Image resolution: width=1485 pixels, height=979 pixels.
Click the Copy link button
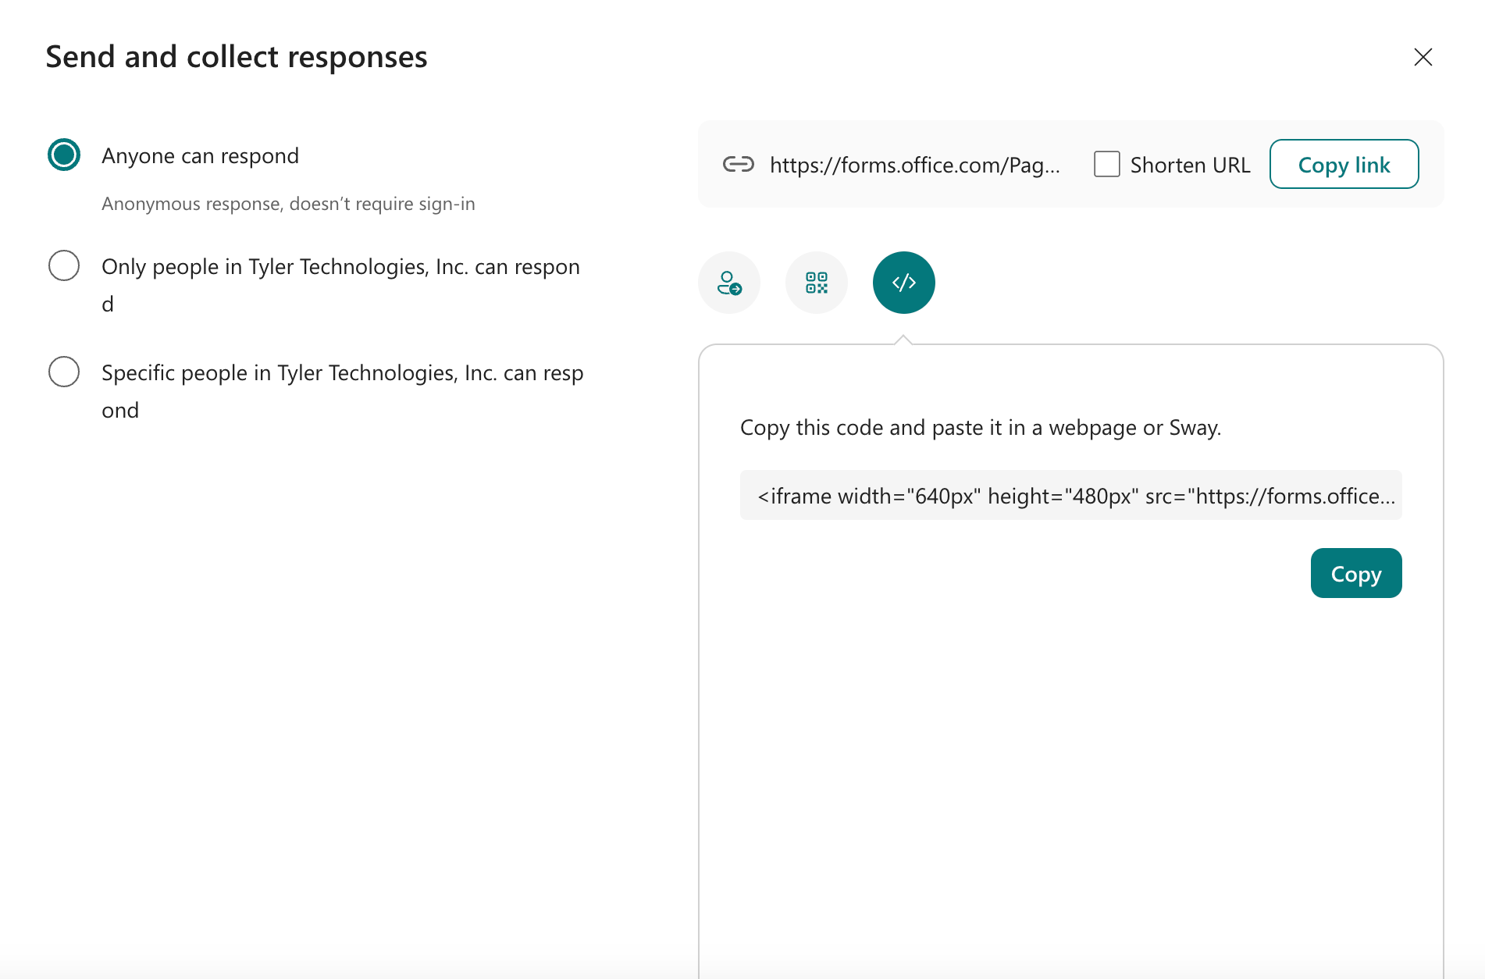[x=1344, y=164]
